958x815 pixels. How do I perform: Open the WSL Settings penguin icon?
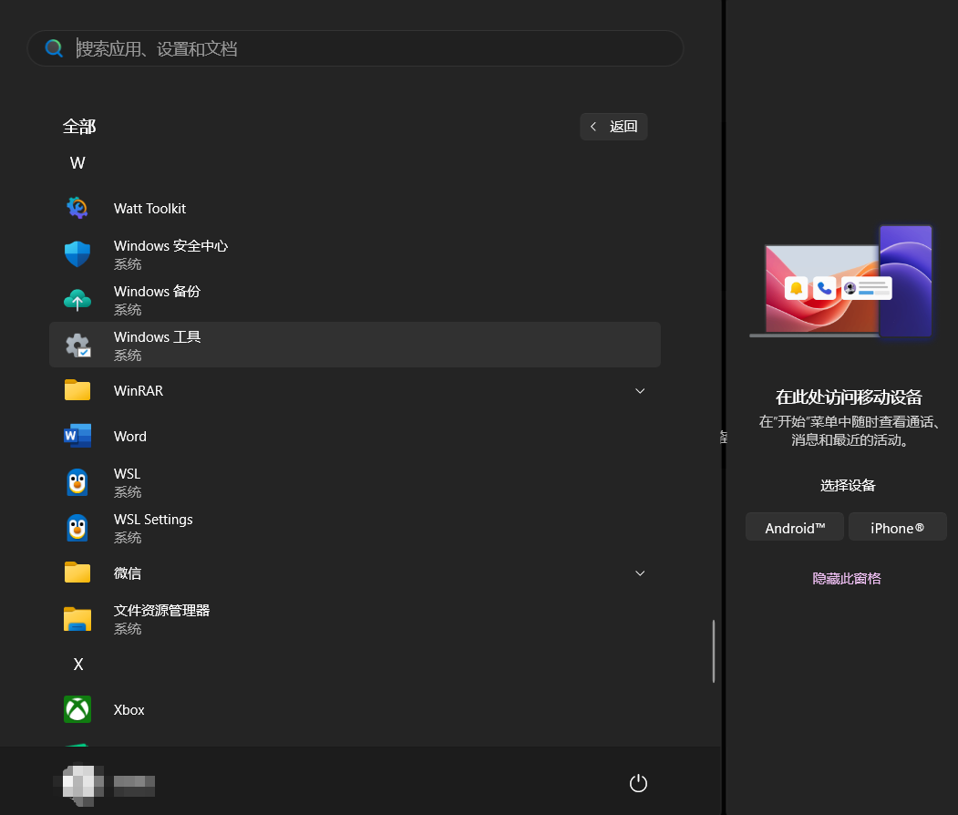(77, 528)
